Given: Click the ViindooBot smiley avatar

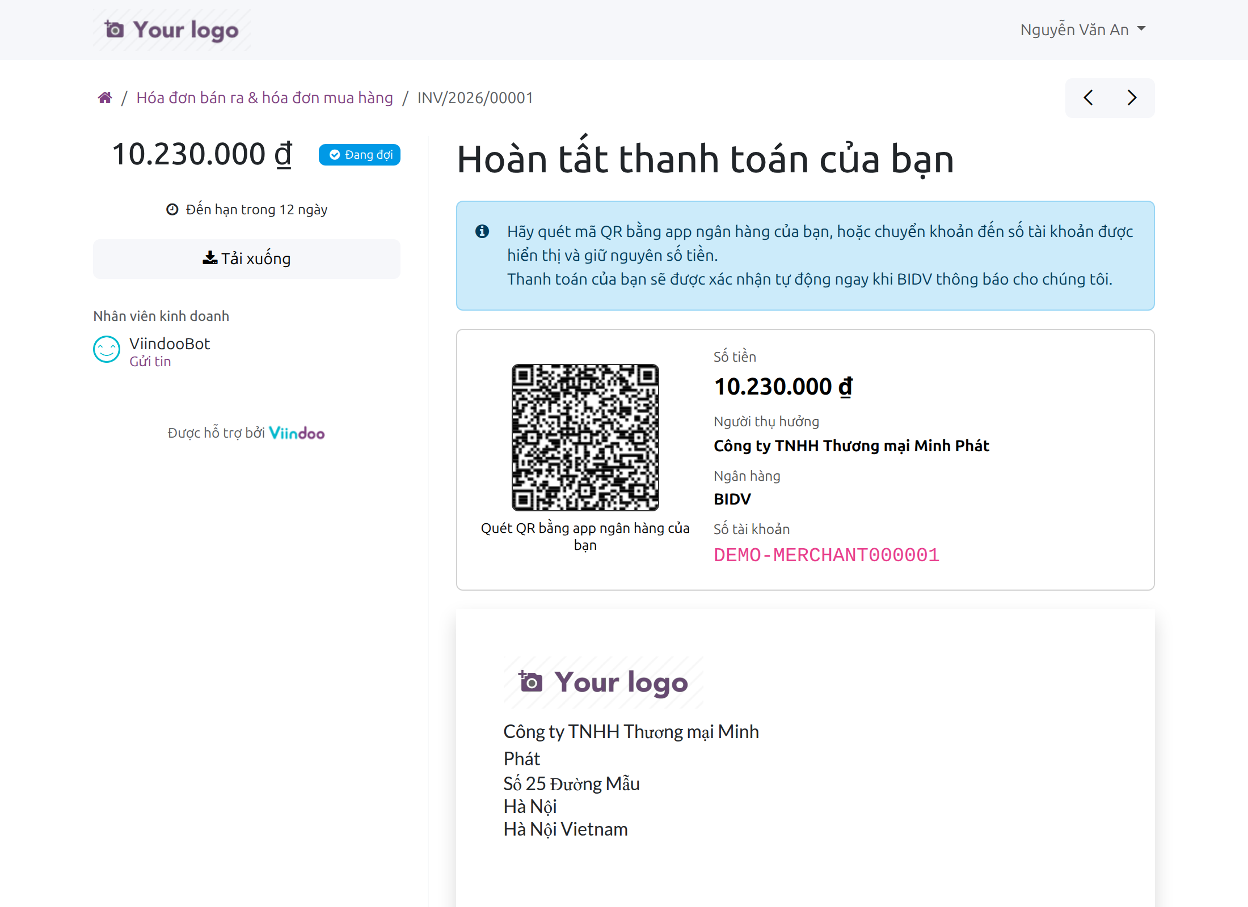Looking at the screenshot, I should [x=107, y=349].
